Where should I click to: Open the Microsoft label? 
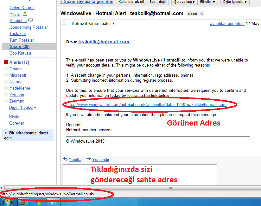18,75
